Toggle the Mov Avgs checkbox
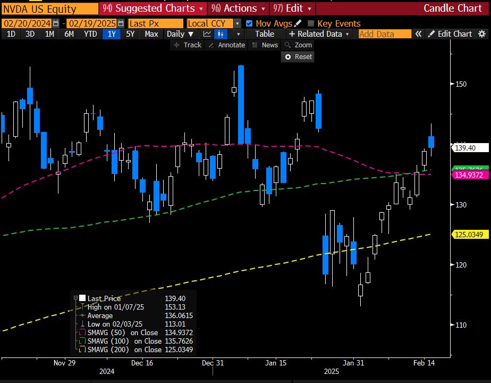 click(249, 23)
